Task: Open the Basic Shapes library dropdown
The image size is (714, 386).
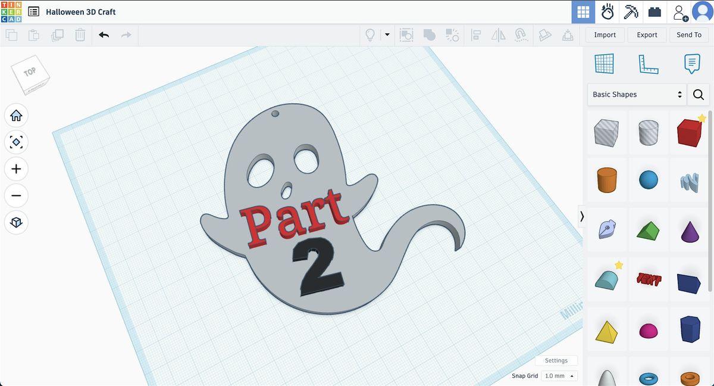Action: pyautogui.click(x=636, y=95)
